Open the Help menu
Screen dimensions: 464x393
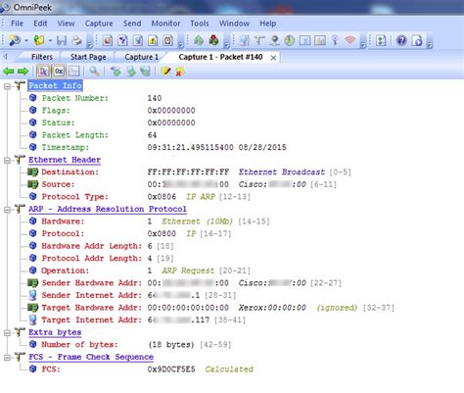point(268,24)
